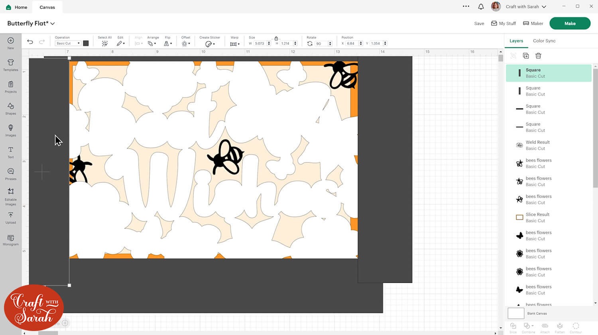The width and height of the screenshot is (598, 335).
Task: Select the Shapes tool
Action: point(11,108)
